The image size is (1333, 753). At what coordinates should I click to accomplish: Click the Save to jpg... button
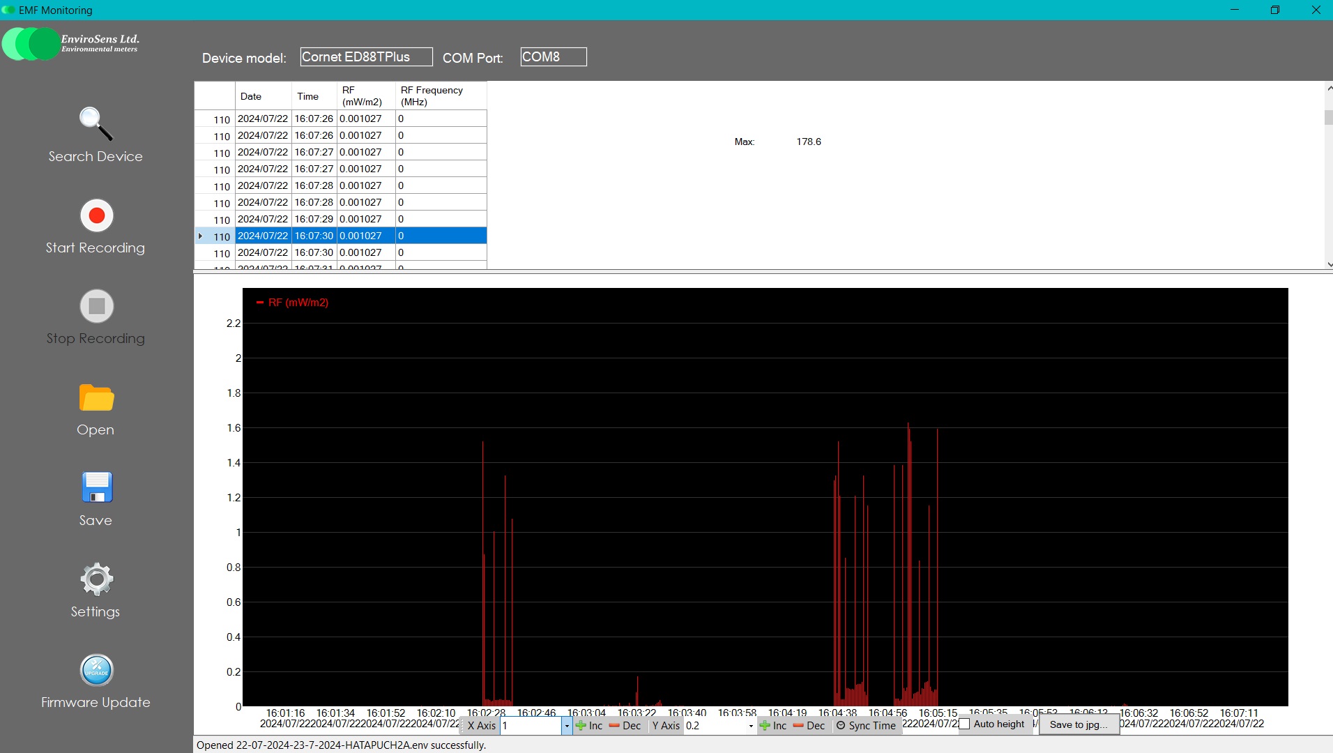pos(1079,724)
